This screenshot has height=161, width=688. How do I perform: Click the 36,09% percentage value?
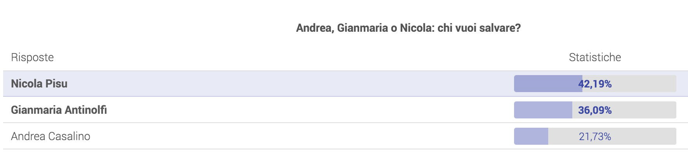click(x=595, y=110)
